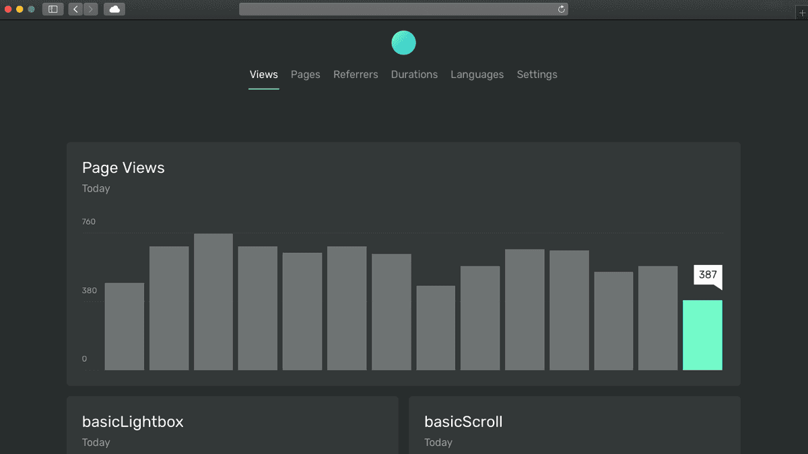This screenshot has width=808, height=454.
Task: Reload the page with the refresh icon
Action: pos(561,9)
